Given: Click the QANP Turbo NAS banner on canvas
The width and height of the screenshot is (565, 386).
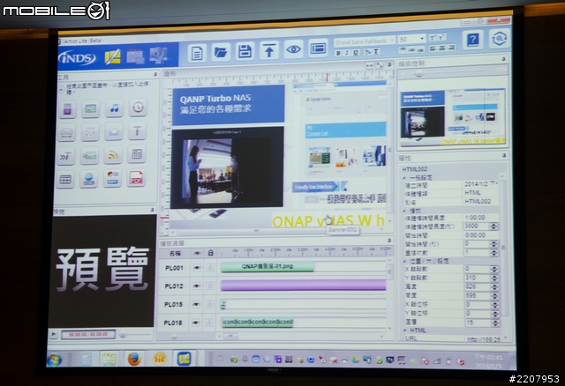Looking at the screenshot, I should (228, 104).
